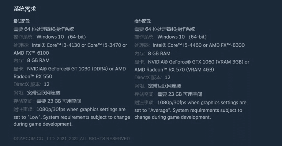Click the recommended 网络 宽带互联网连接 line
282x146 pixels.
pos(158,86)
